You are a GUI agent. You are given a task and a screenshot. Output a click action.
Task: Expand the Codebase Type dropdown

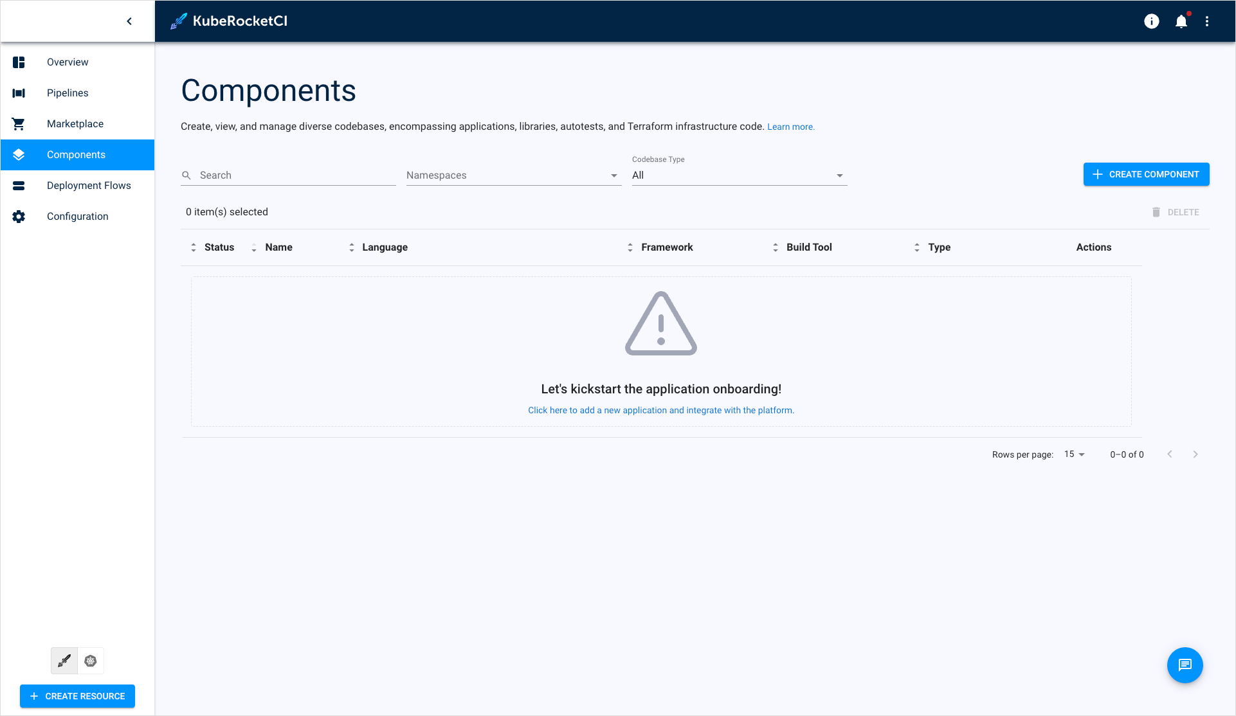[x=840, y=175]
